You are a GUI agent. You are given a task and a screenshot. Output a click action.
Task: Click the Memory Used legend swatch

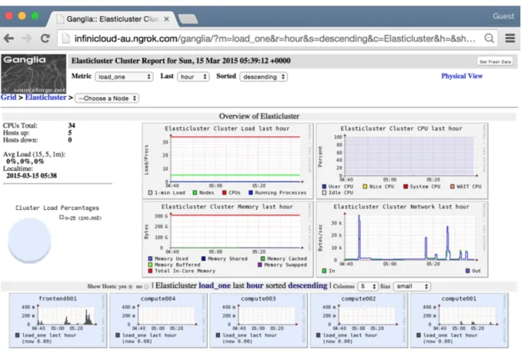point(150,258)
